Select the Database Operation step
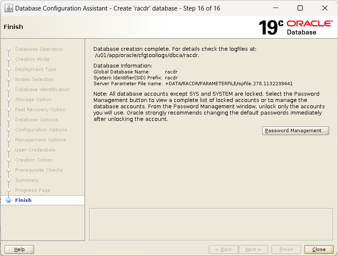 39,49
